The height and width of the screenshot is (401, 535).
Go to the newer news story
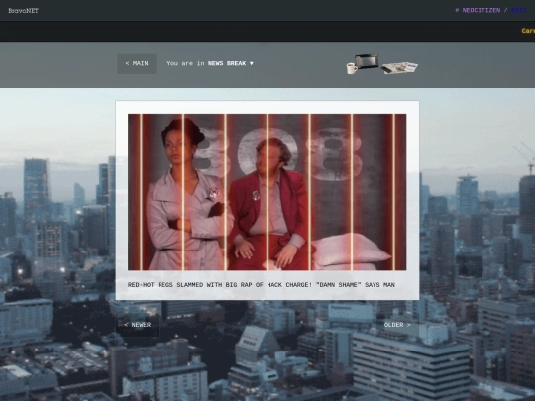[138, 325]
